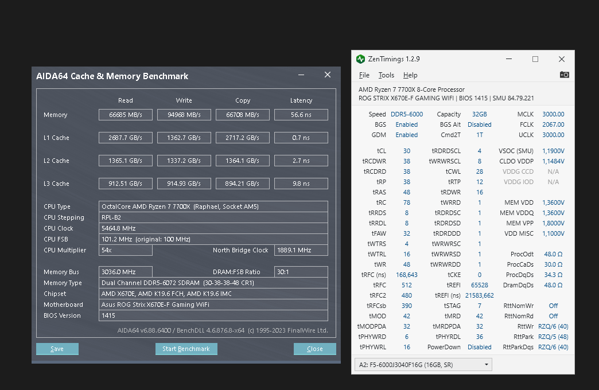Click North Bridge Clock 1889.1 MHz field
This screenshot has height=390, width=599.
(x=301, y=250)
